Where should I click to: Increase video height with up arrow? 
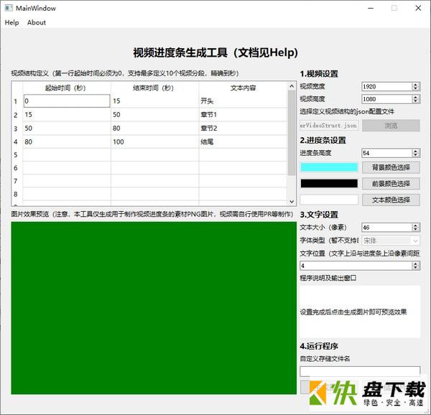pos(416,97)
